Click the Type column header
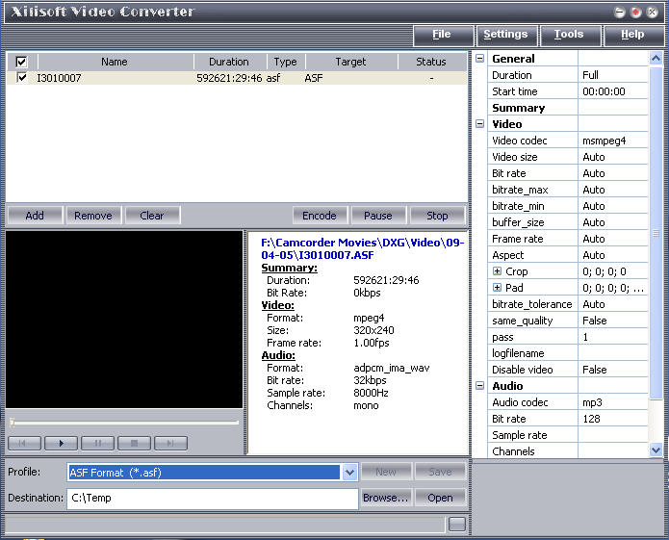The image size is (669, 540). click(286, 62)
